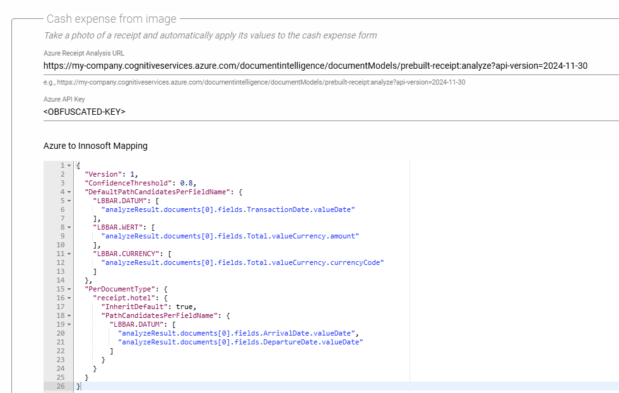
Task: Click line number 26 in the gutter
Action: pyautogui.click(x=60, y=386)
